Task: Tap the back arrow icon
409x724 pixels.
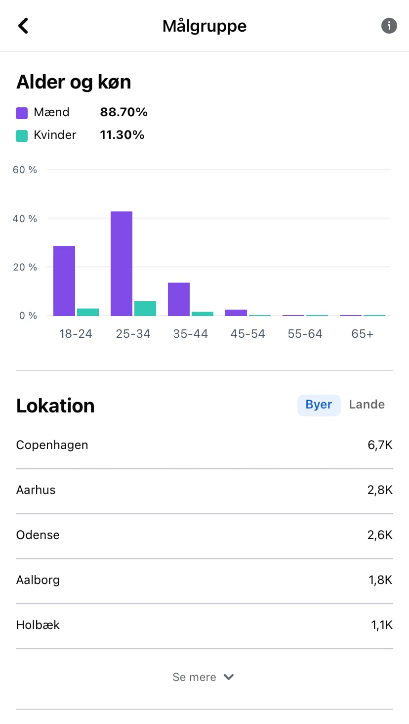Action: click(23, 26)
